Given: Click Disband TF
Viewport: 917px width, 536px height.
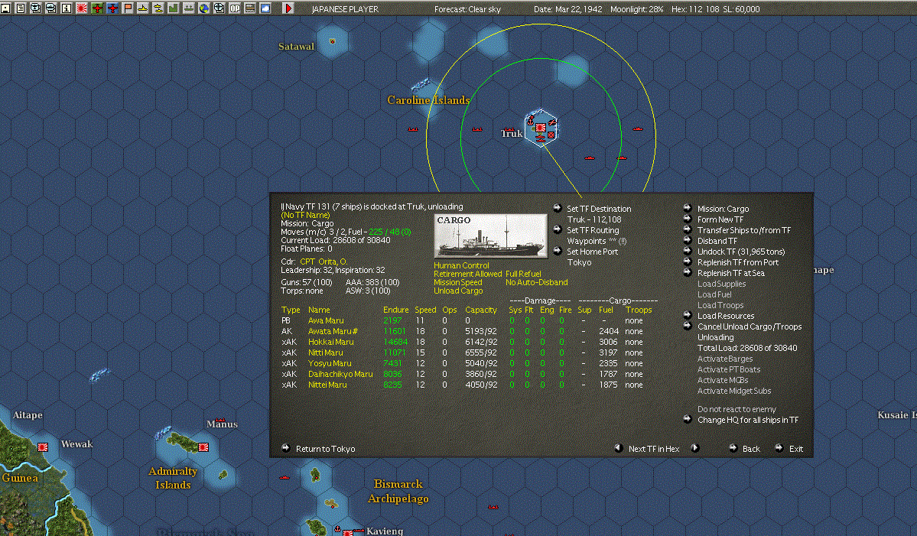Looking at the screenshot, I should point(717,241).
